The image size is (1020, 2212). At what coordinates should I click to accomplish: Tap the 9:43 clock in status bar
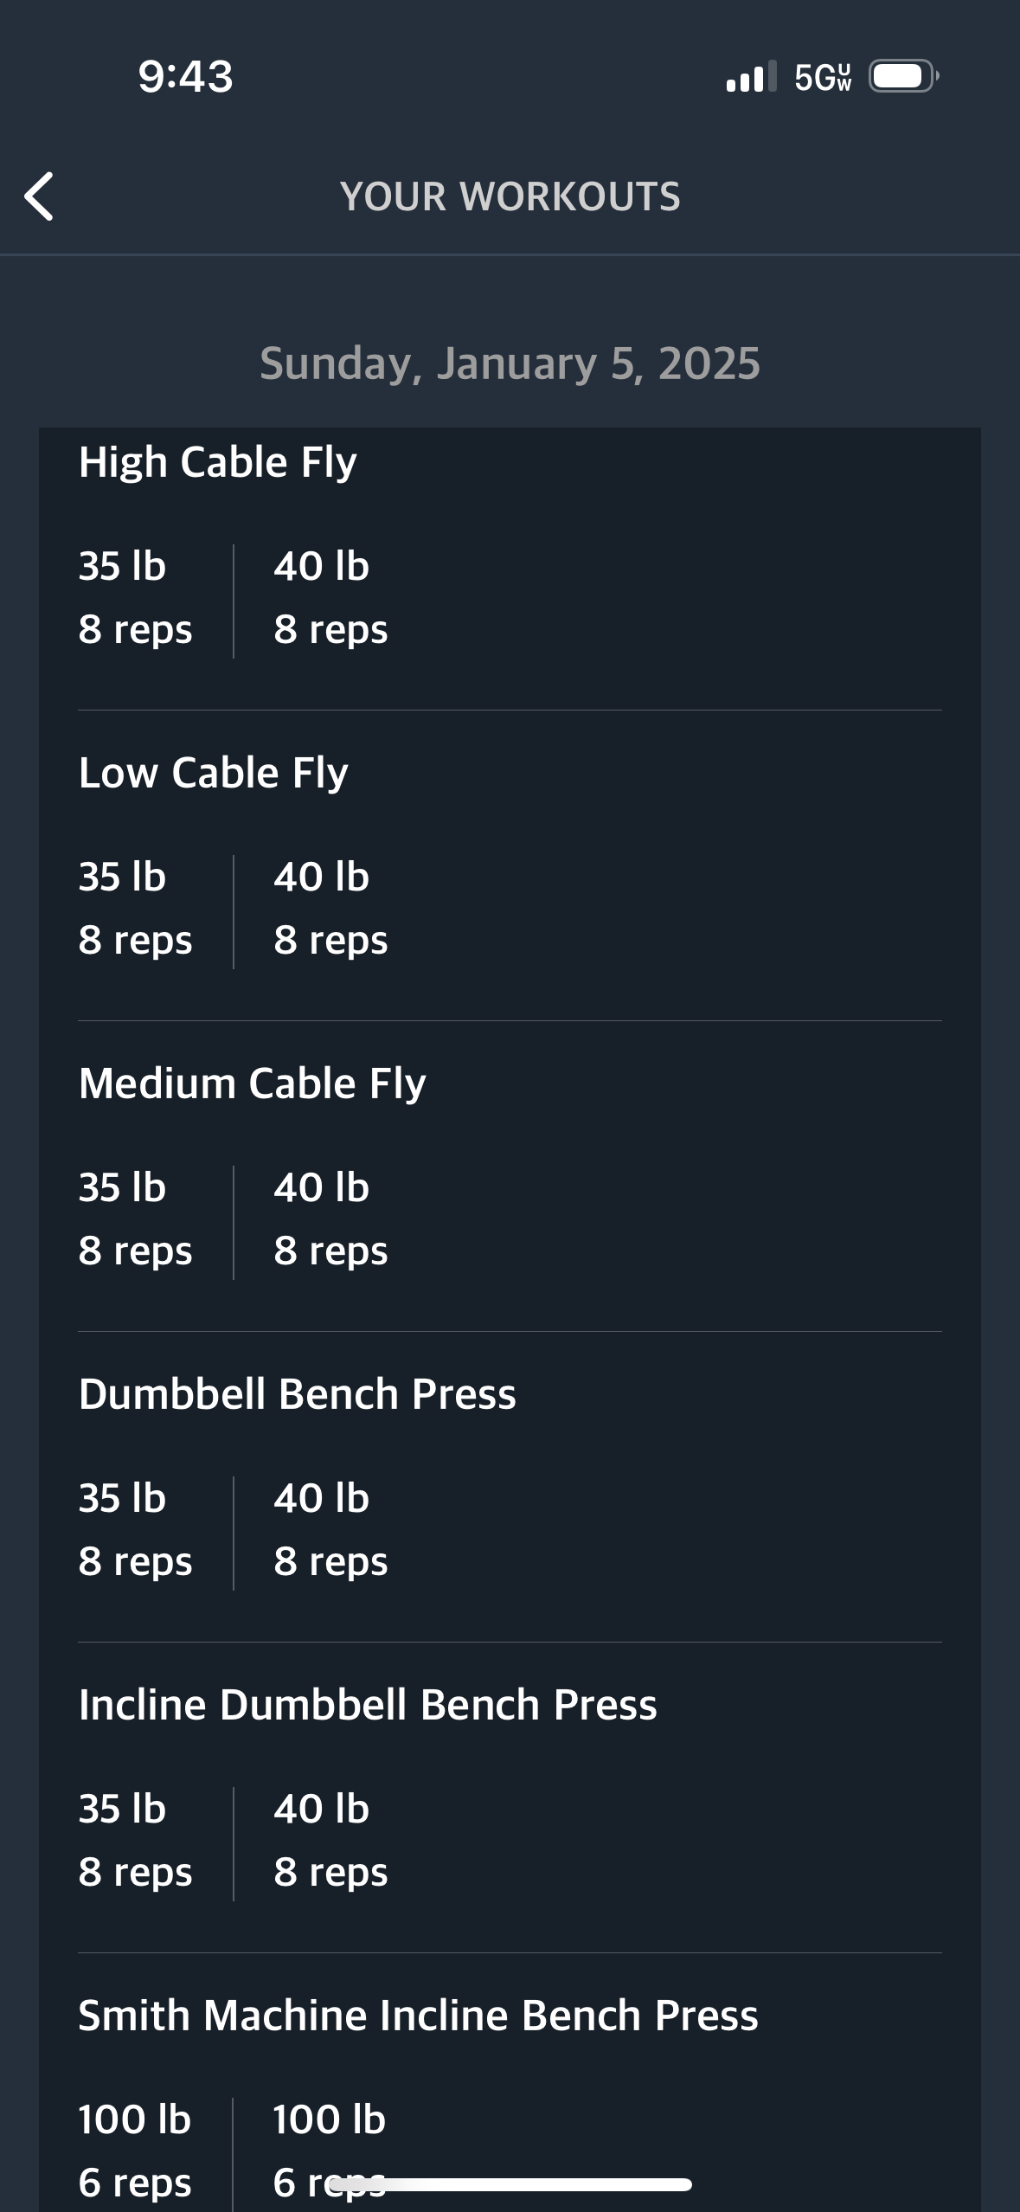coord(185,76)
